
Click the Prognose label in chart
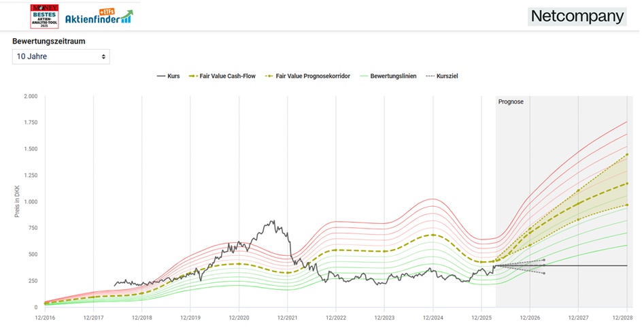click(x=511, y=101)
